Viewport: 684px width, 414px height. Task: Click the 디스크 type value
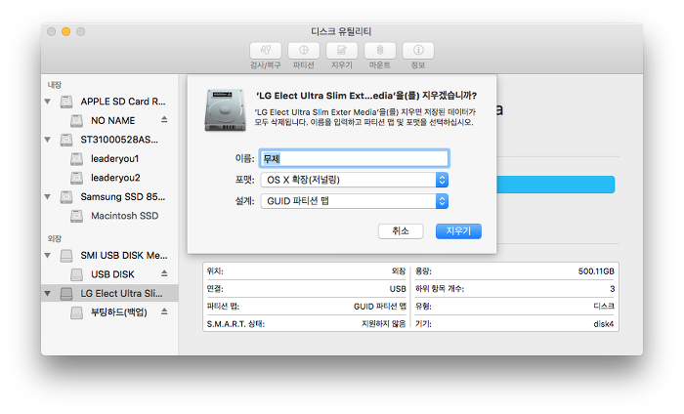click(x=604, y=307)
